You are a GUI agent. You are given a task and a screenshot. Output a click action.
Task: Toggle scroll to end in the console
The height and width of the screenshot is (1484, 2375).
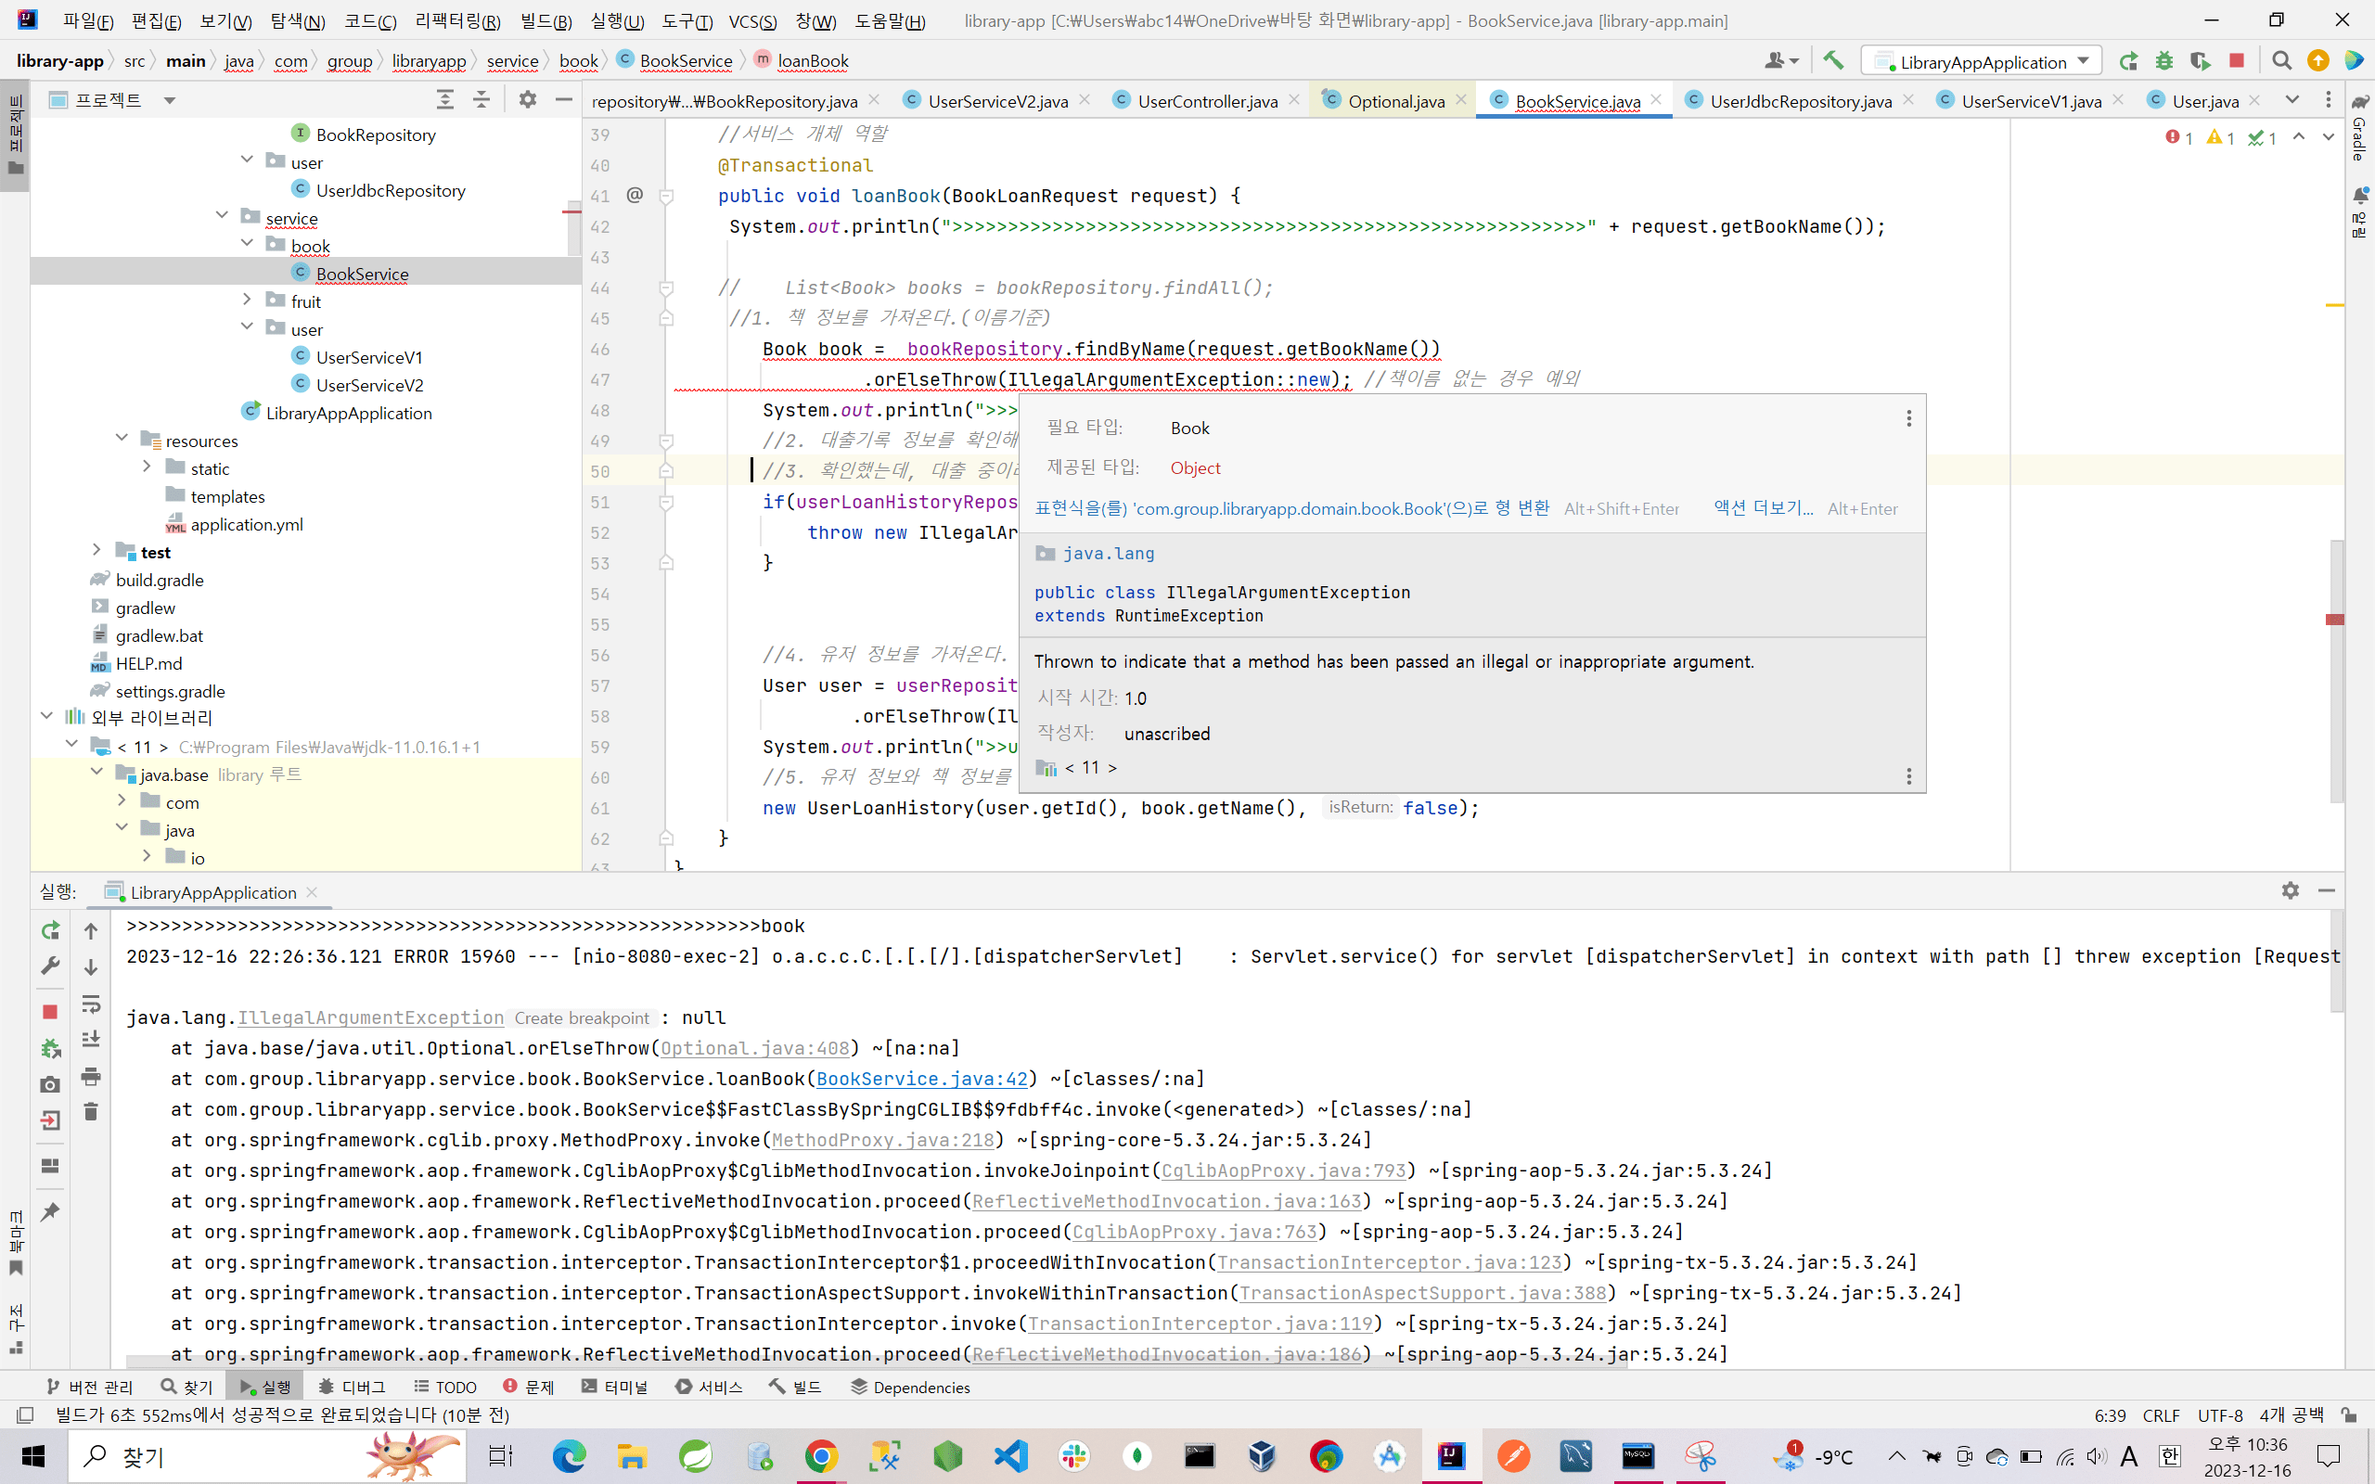pyautogui.click(x=91, y=1039)
